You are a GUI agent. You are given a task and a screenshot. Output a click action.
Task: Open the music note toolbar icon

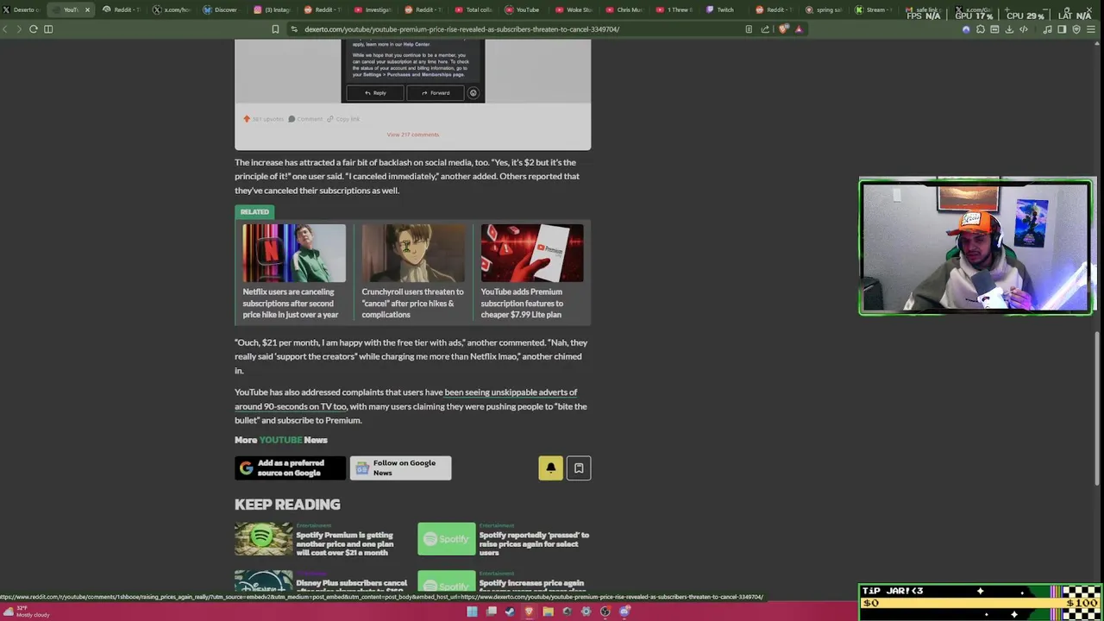pos(1047,29)
